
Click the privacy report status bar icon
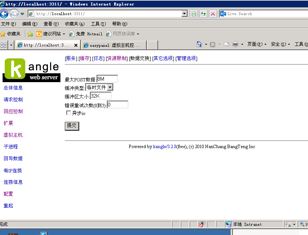pyautogui.click(x=202, y=224)
